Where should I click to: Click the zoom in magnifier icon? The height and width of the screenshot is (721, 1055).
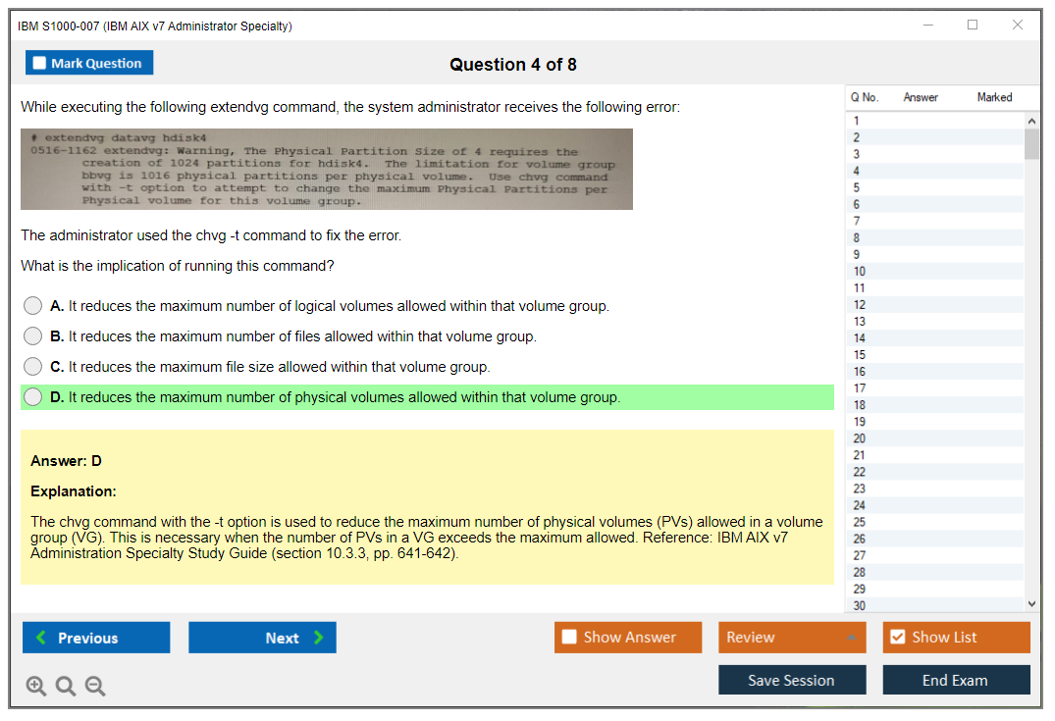point(36,687)
